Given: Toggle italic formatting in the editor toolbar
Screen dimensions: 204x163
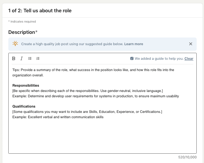Looking at the screenshot, I should 22,58.
